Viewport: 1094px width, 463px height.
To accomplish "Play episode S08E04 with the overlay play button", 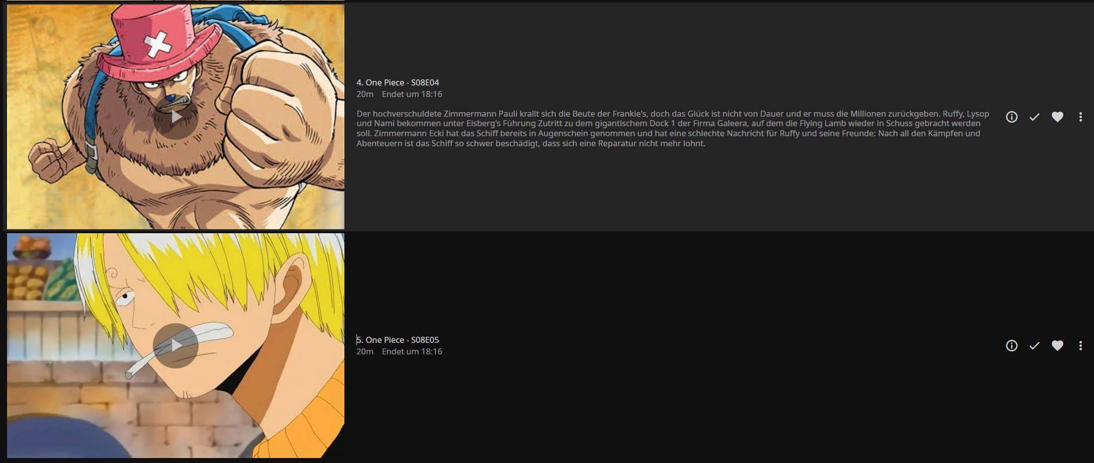I will coord(175,117).
